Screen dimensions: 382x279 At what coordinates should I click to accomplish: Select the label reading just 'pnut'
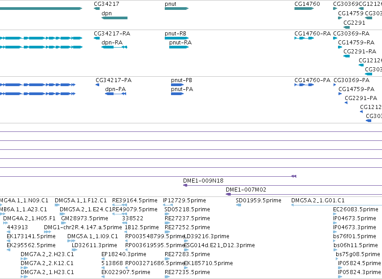pos(171,4)
